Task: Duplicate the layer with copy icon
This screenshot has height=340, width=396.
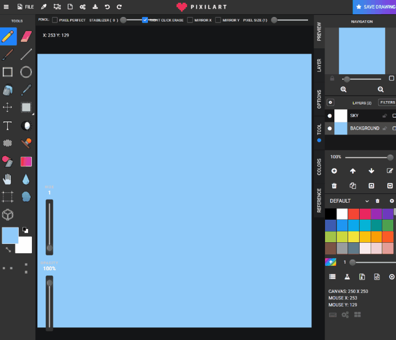Action: pos(353,186)
